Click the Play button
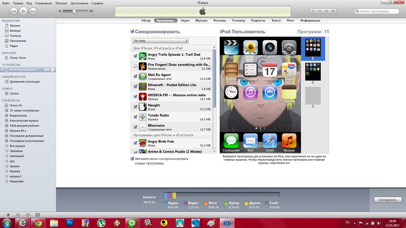The width and height of the screenshot is (406, 228). 23,11
